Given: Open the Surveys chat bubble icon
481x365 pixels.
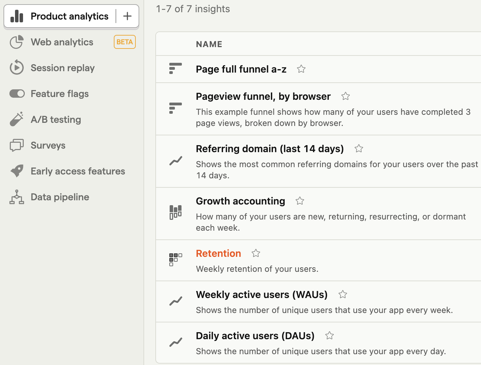Looking at the screenshot, I should tap(17, 145).
